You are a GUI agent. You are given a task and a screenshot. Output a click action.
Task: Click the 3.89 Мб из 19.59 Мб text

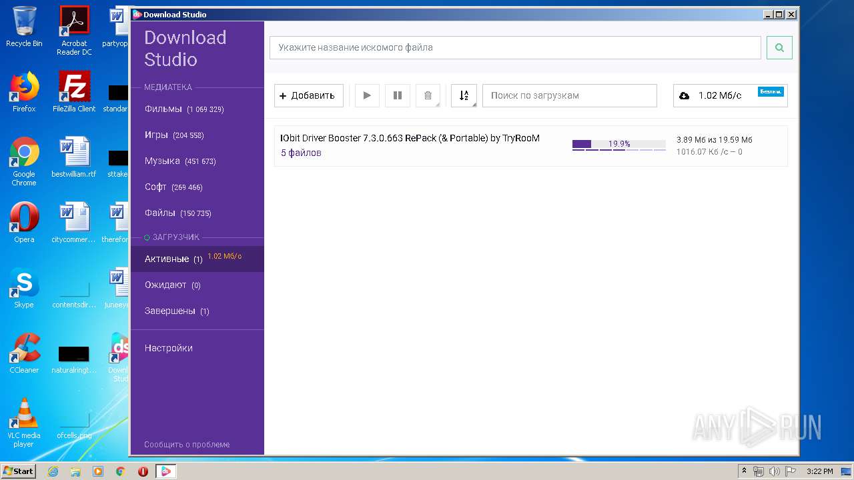click(x=715, y=140)
